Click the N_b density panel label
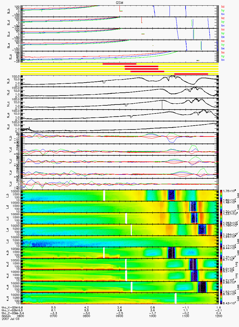The width and height of the screenshot is (239, 327). tap(9, 81)
